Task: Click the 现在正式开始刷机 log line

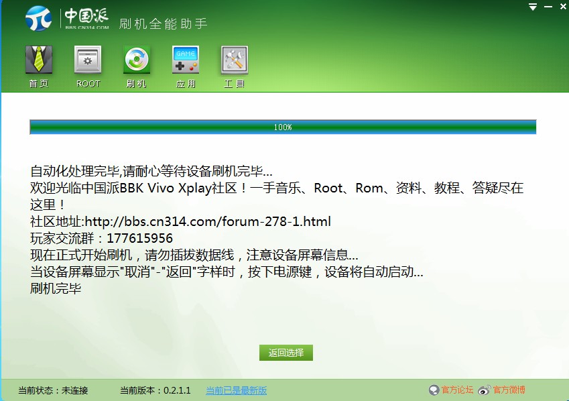Action: click(x=194, y=255)
